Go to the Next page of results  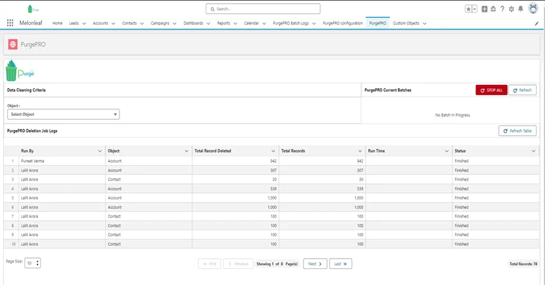pos(314,264)
